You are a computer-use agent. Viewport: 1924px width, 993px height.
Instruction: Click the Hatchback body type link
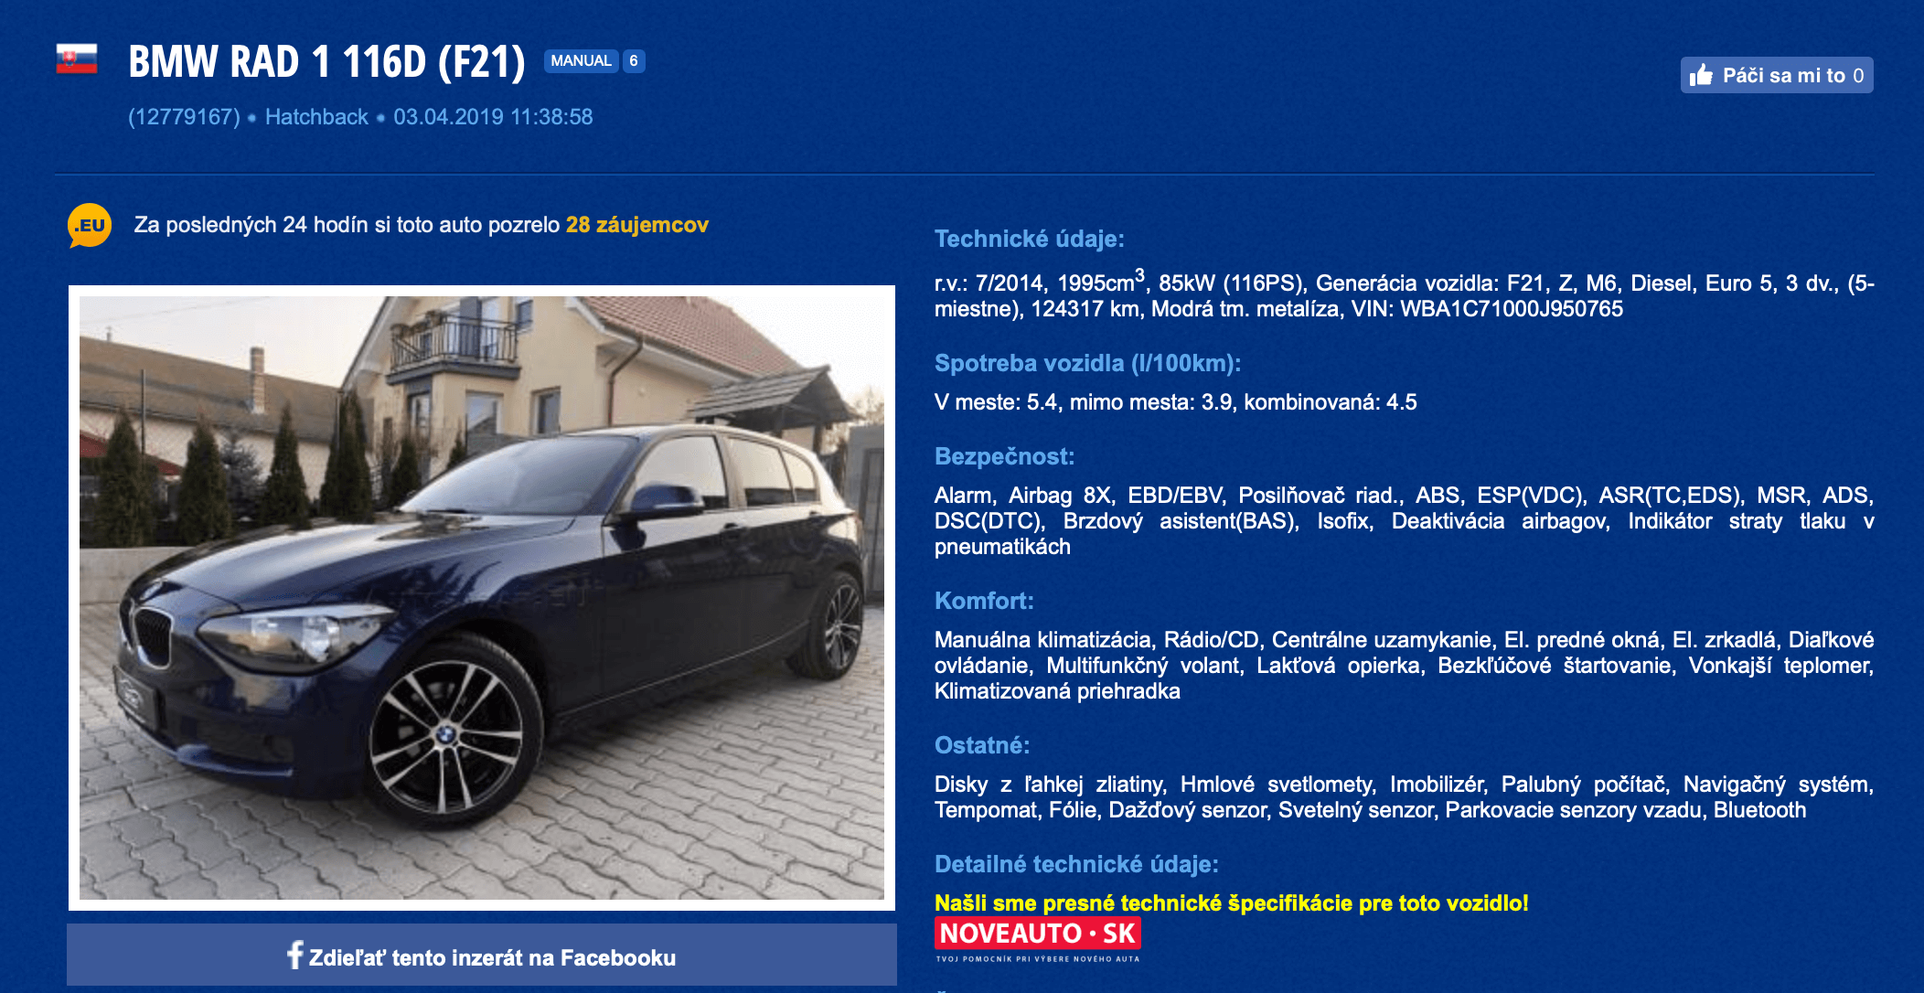point(316,117)
